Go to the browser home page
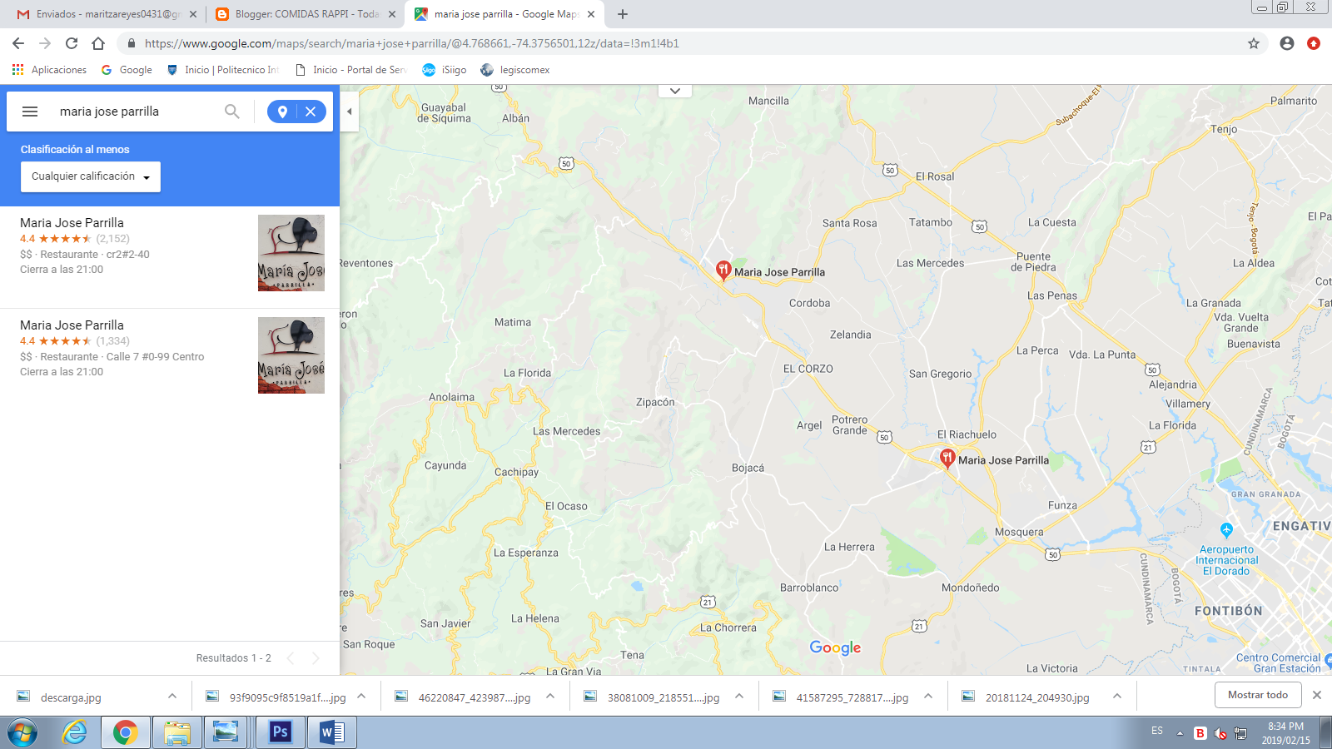The height and width of the screenshot is (749, 1332). tap(98, 43)
